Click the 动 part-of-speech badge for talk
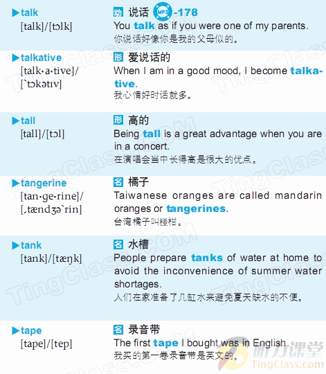Screen dimensions: 326x374 [118, 12]
